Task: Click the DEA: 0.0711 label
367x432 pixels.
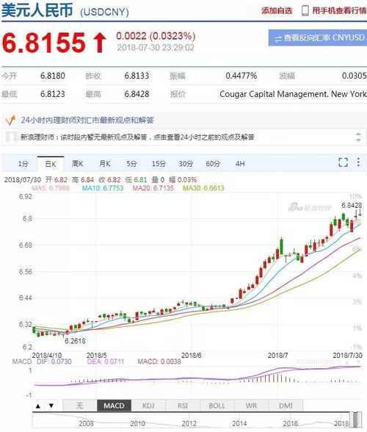Action: coord(106,361)
